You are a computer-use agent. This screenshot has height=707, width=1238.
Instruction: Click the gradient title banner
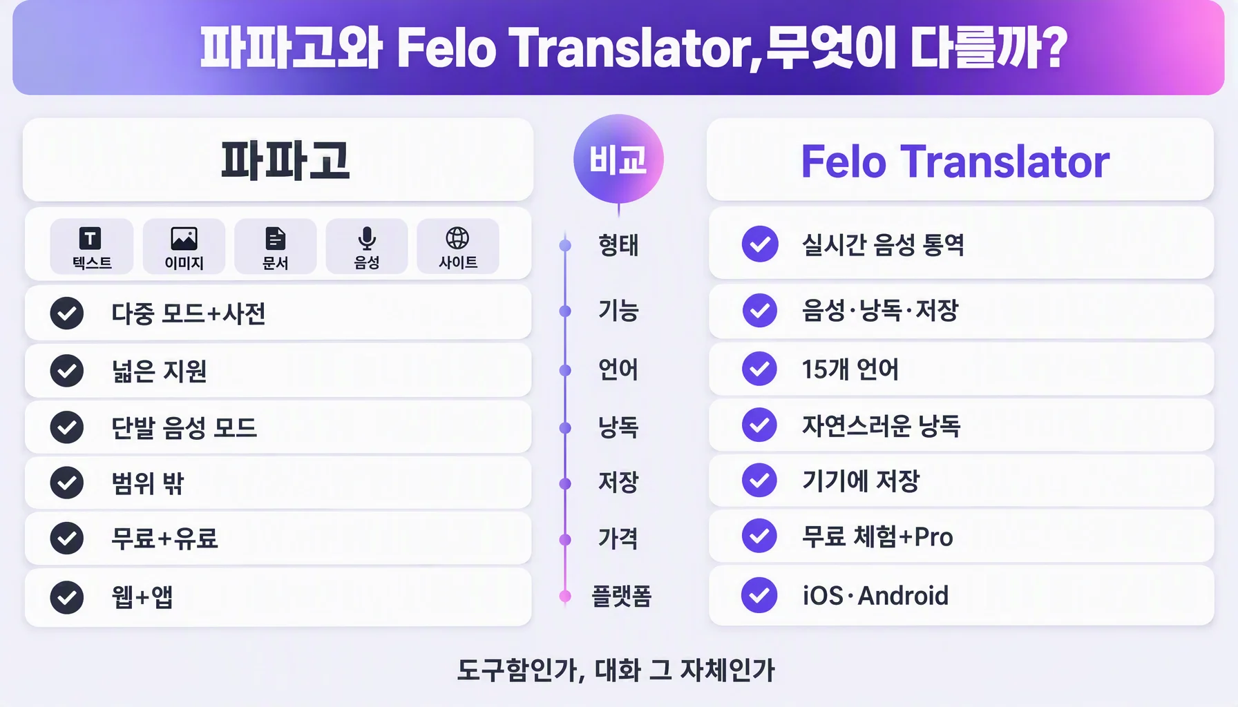(618, 48)
